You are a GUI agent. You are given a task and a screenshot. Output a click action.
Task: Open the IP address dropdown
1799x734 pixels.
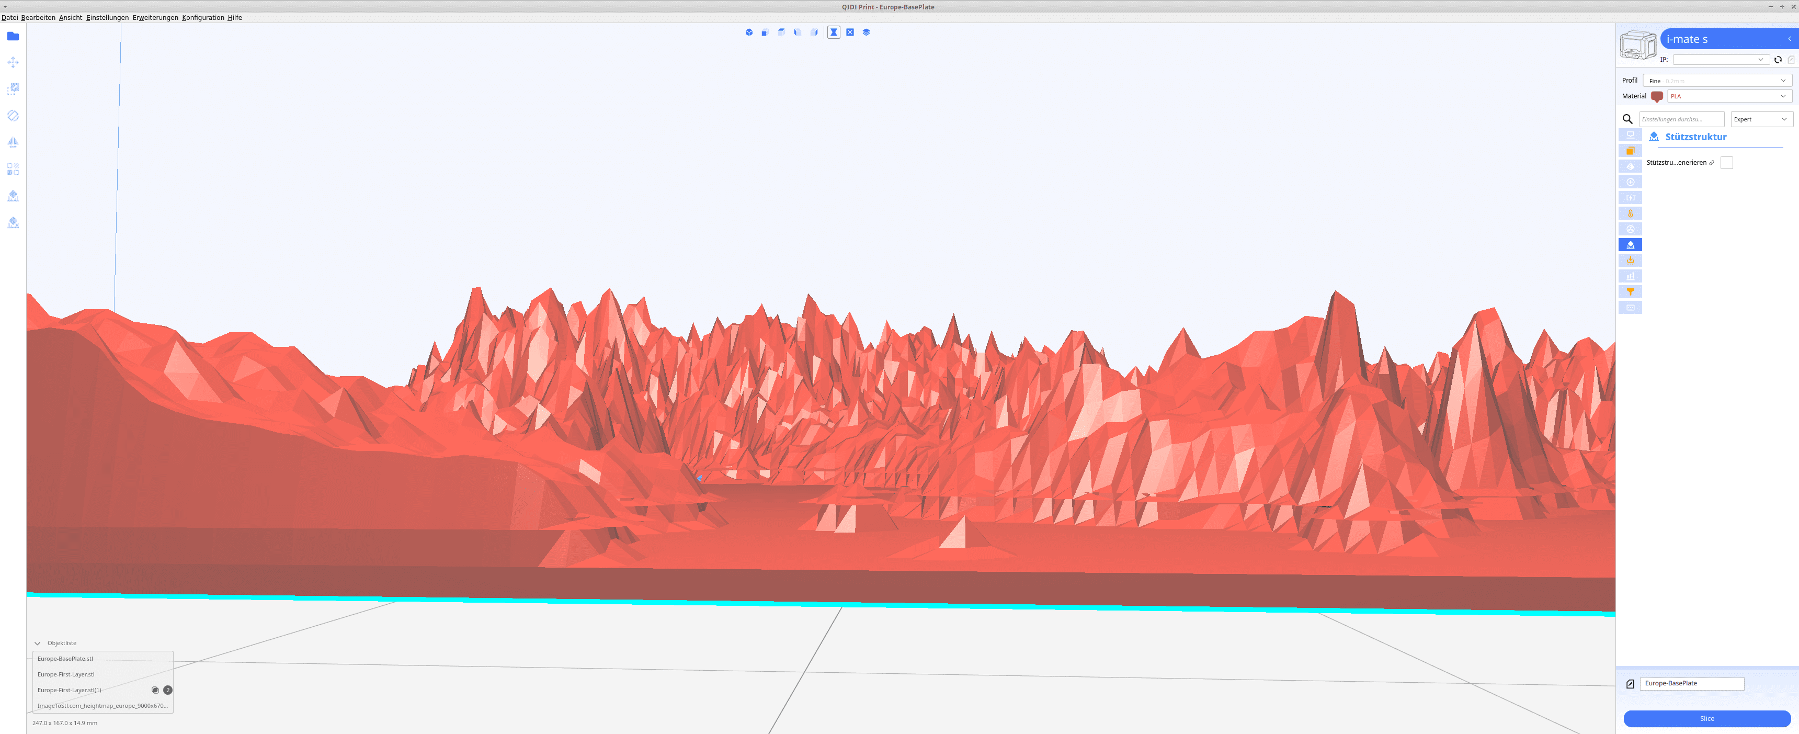click(x=1721, y=60)
